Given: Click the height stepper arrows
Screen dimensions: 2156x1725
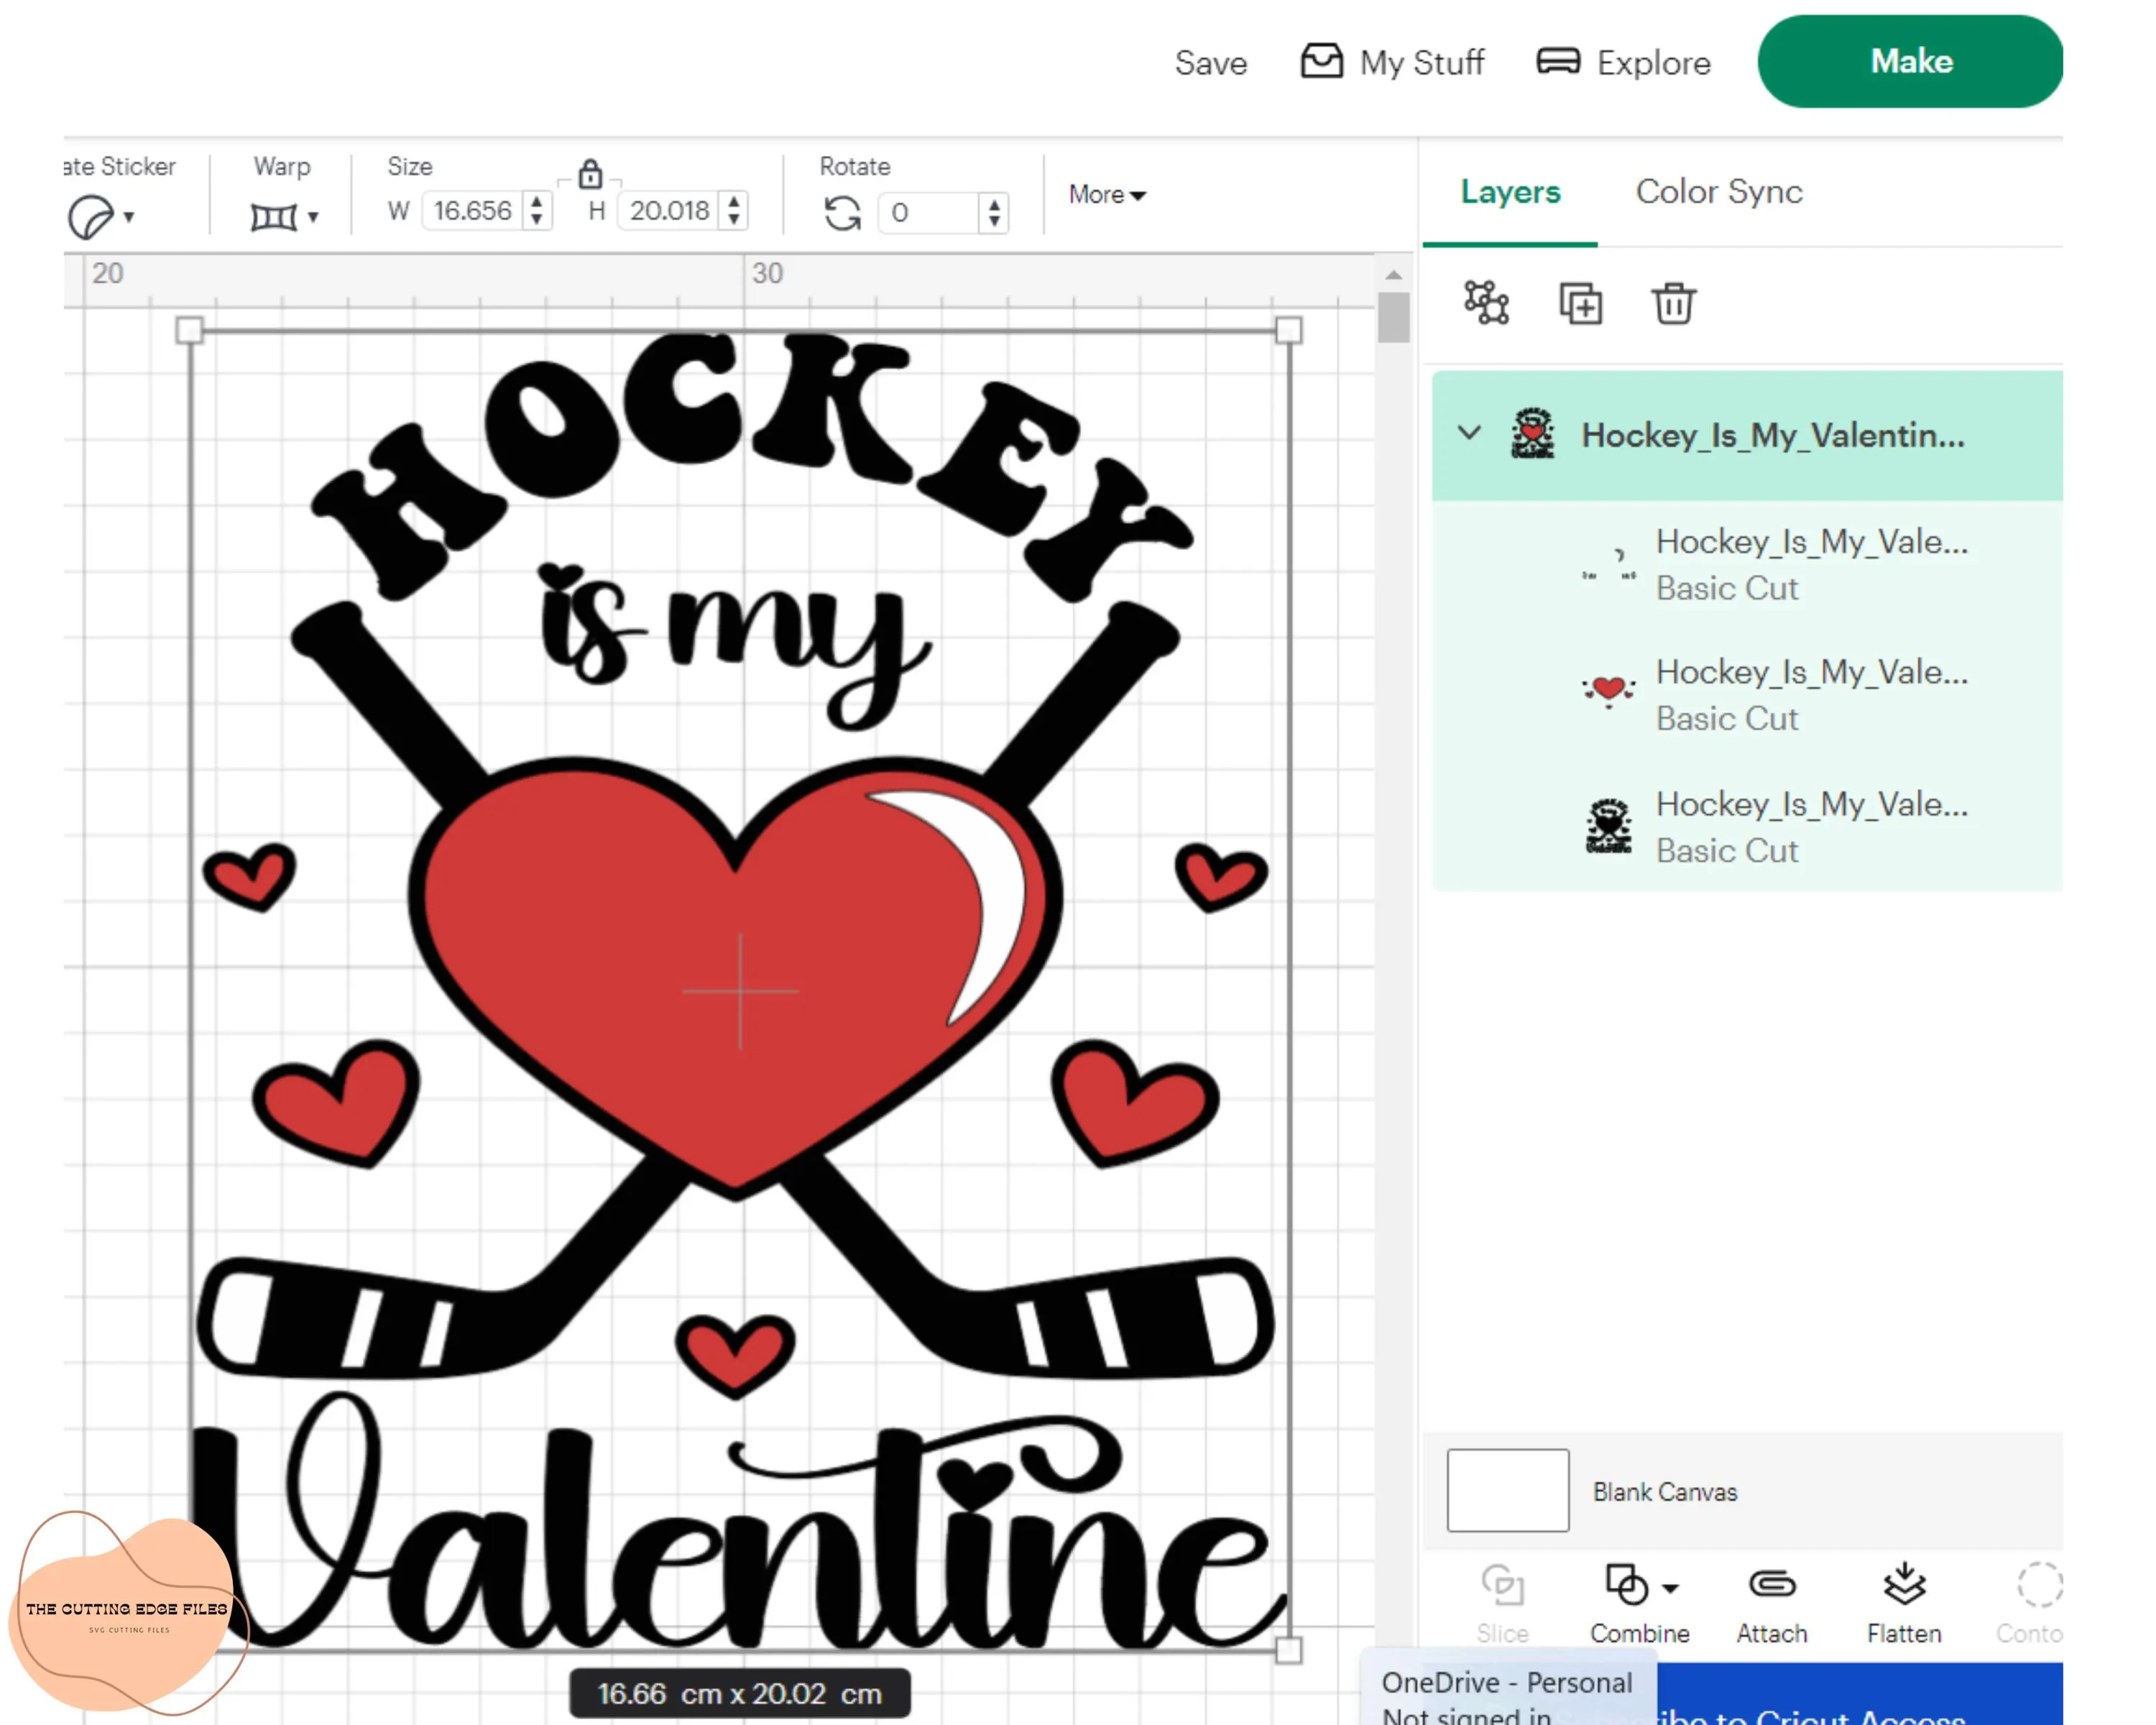Looking at the screenshot, I should tap(734, 211).
